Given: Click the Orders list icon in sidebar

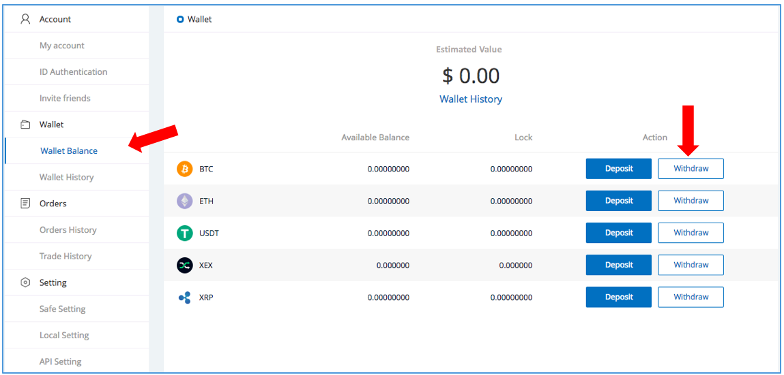Looking at the screenshot, I should coord(25,203).
